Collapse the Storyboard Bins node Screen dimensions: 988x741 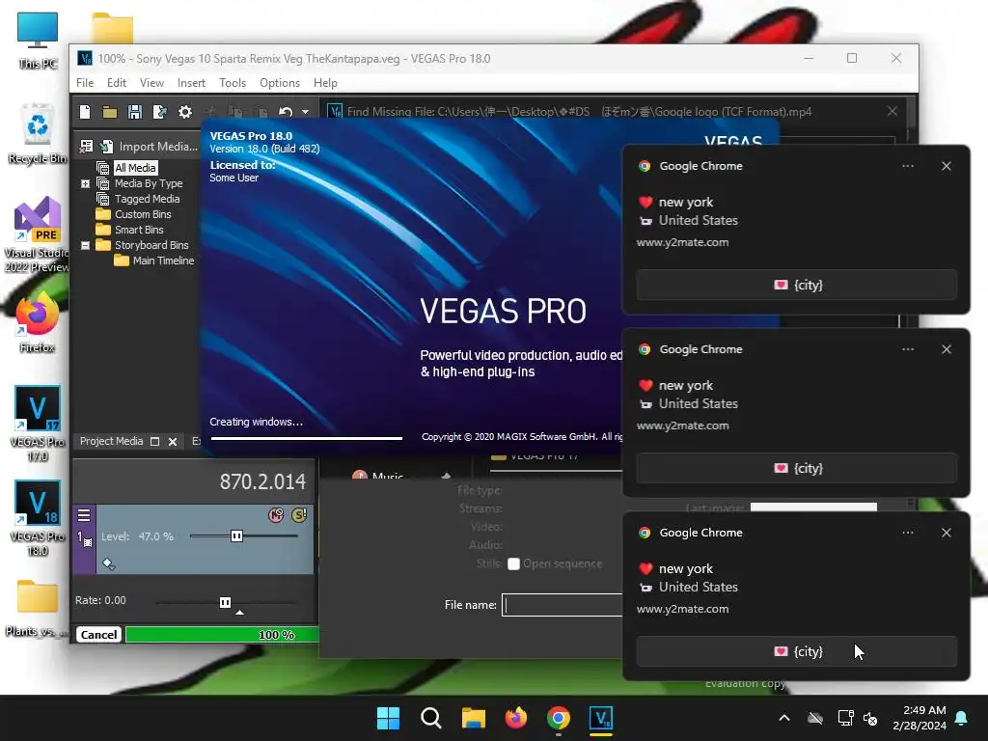coord(86,245)
